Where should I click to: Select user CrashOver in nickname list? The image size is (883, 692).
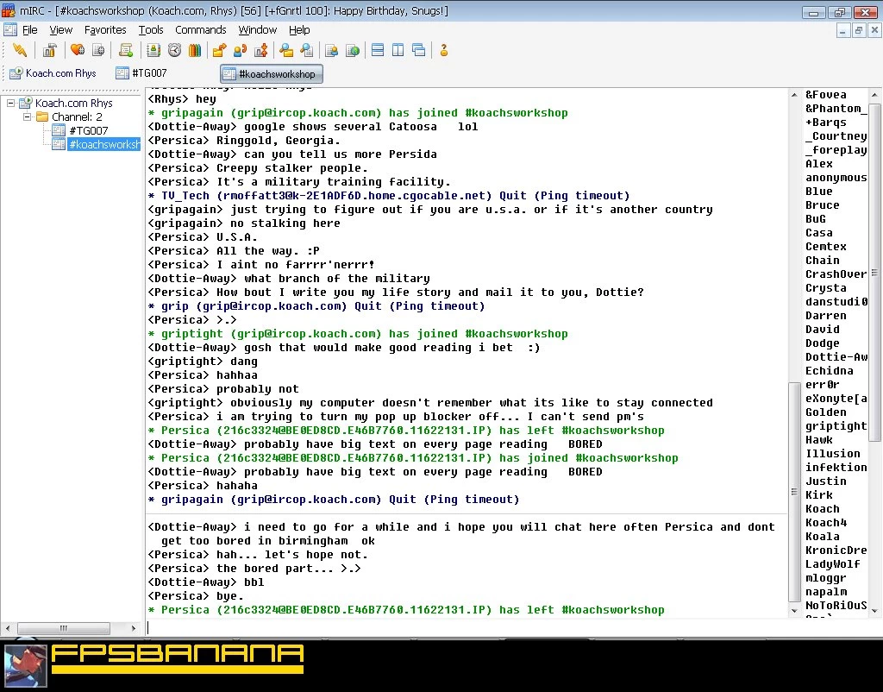click(x=836, y=274)
